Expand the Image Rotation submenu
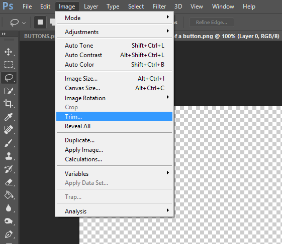 click(x=115, y=98)
